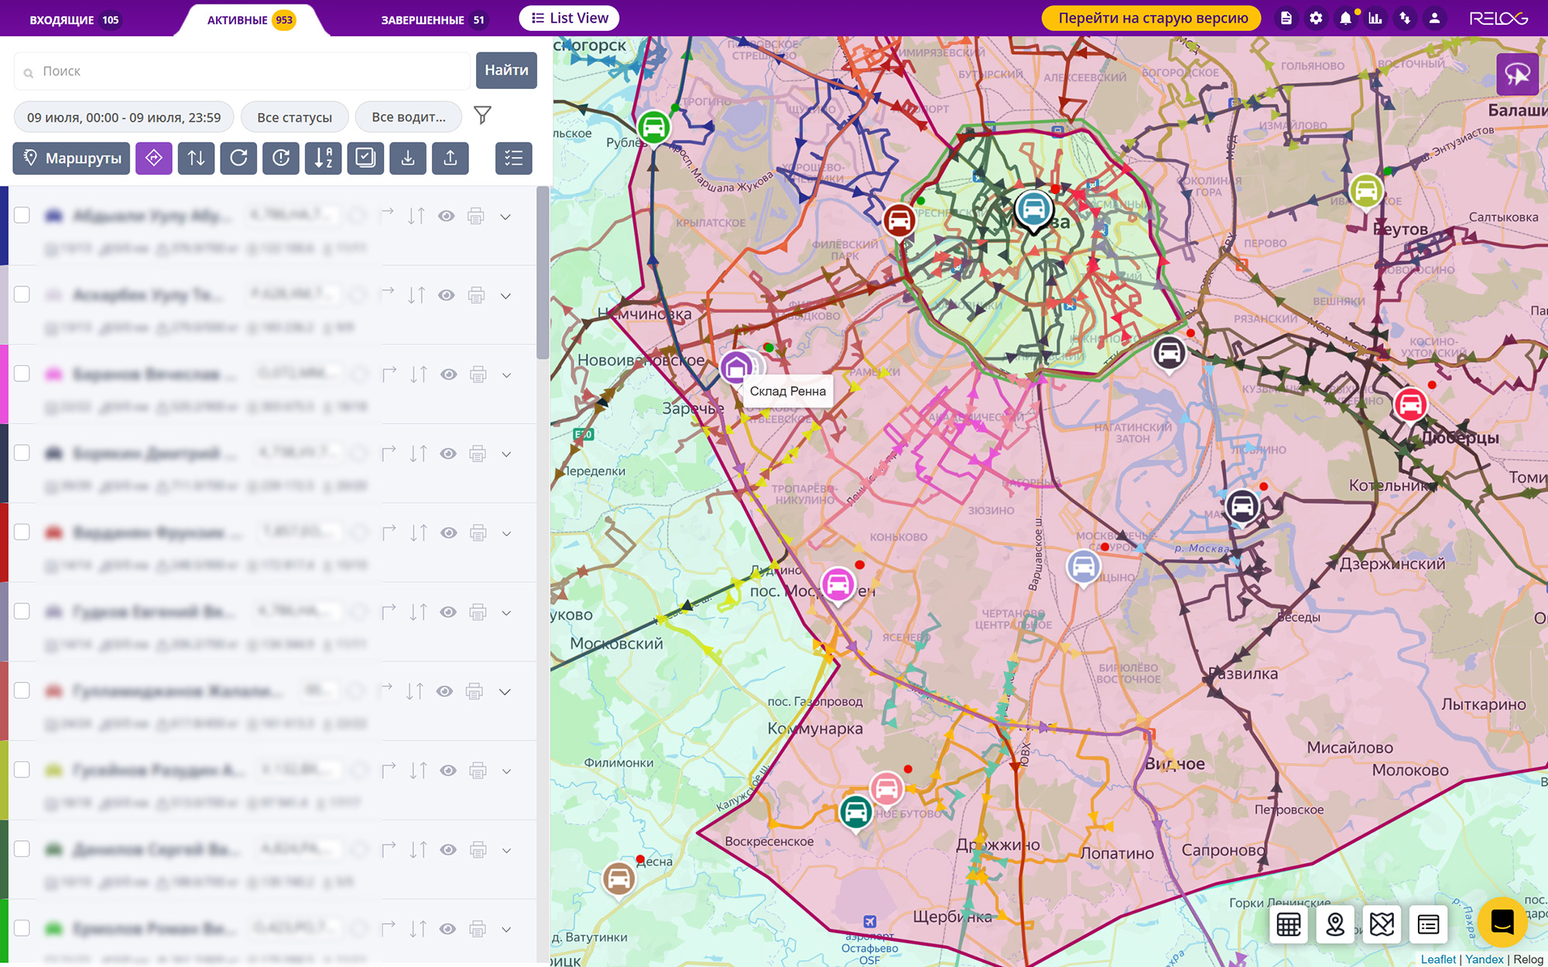The width and height of the screenshot is (1548, 967).
Task: Click the map polygon zones icon
Action: [x=1382, y=924]
